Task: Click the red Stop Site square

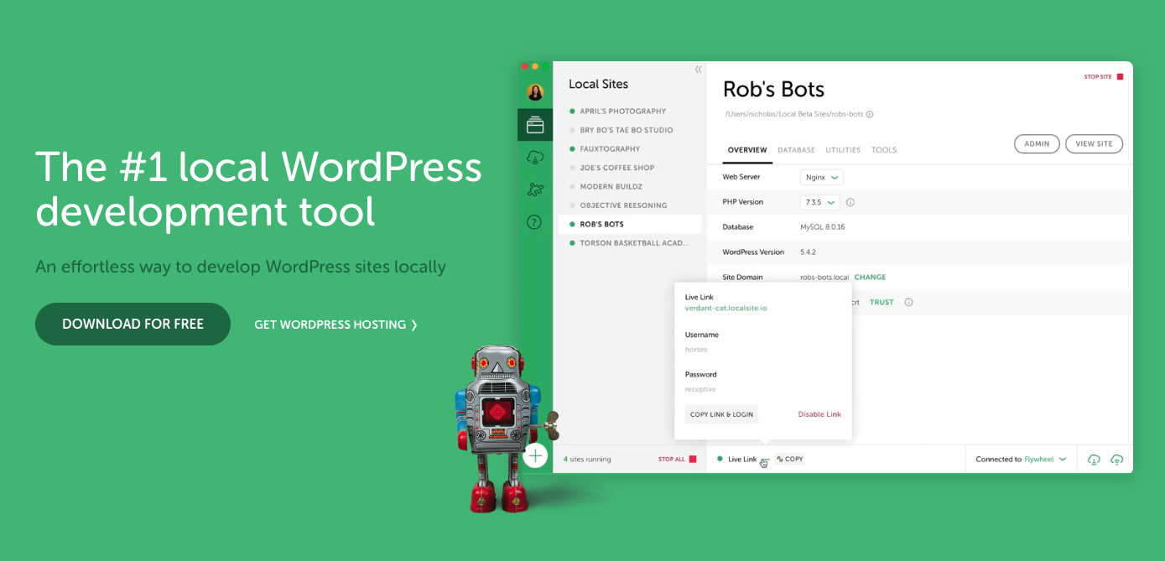Action: click(x=1120, y=76)
